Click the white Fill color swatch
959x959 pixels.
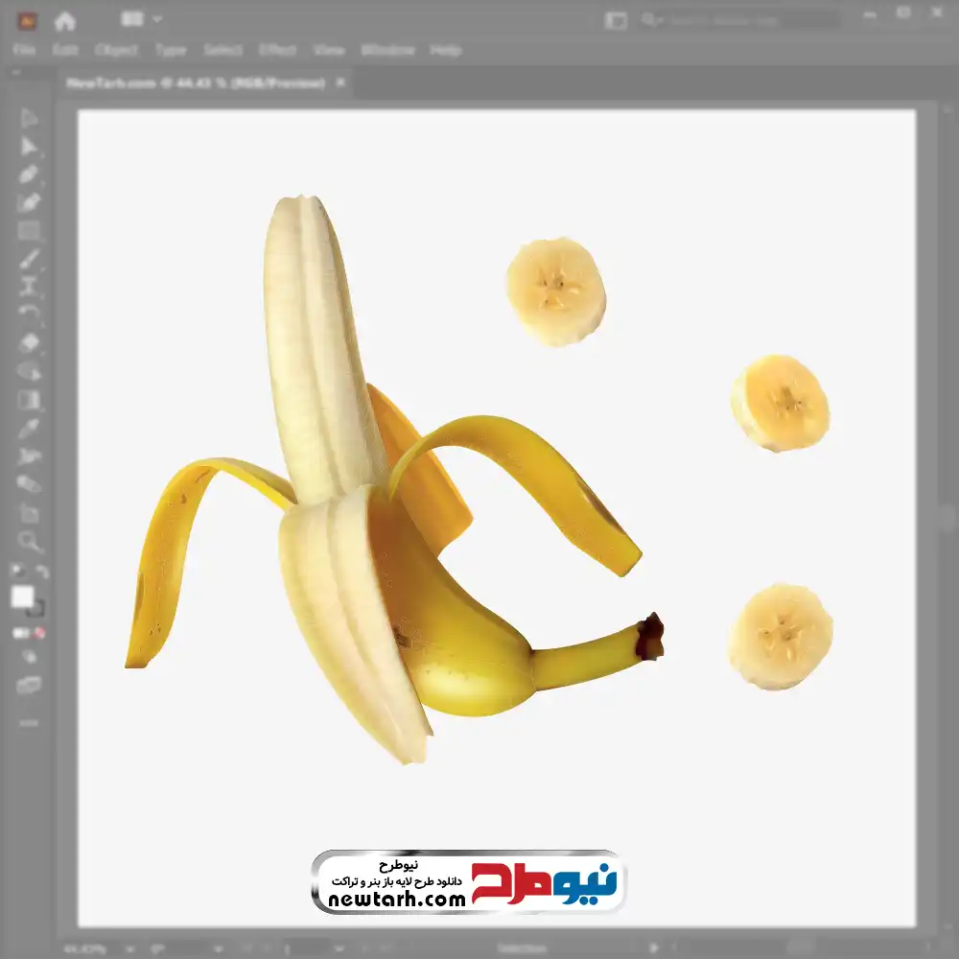[23, 596]
